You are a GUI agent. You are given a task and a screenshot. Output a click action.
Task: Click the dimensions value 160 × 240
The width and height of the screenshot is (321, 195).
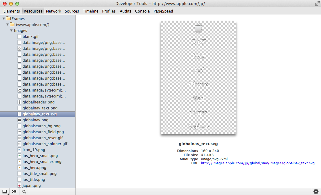tap(210, 151)
